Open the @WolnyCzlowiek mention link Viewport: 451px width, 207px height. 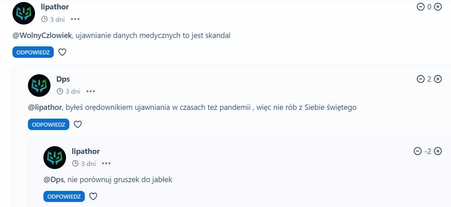pyautogui.click(x=42, y=36)
